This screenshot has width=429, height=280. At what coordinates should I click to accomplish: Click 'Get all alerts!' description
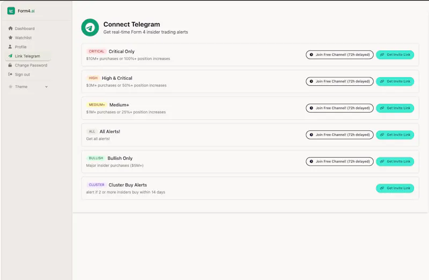(x=98, y=139)
